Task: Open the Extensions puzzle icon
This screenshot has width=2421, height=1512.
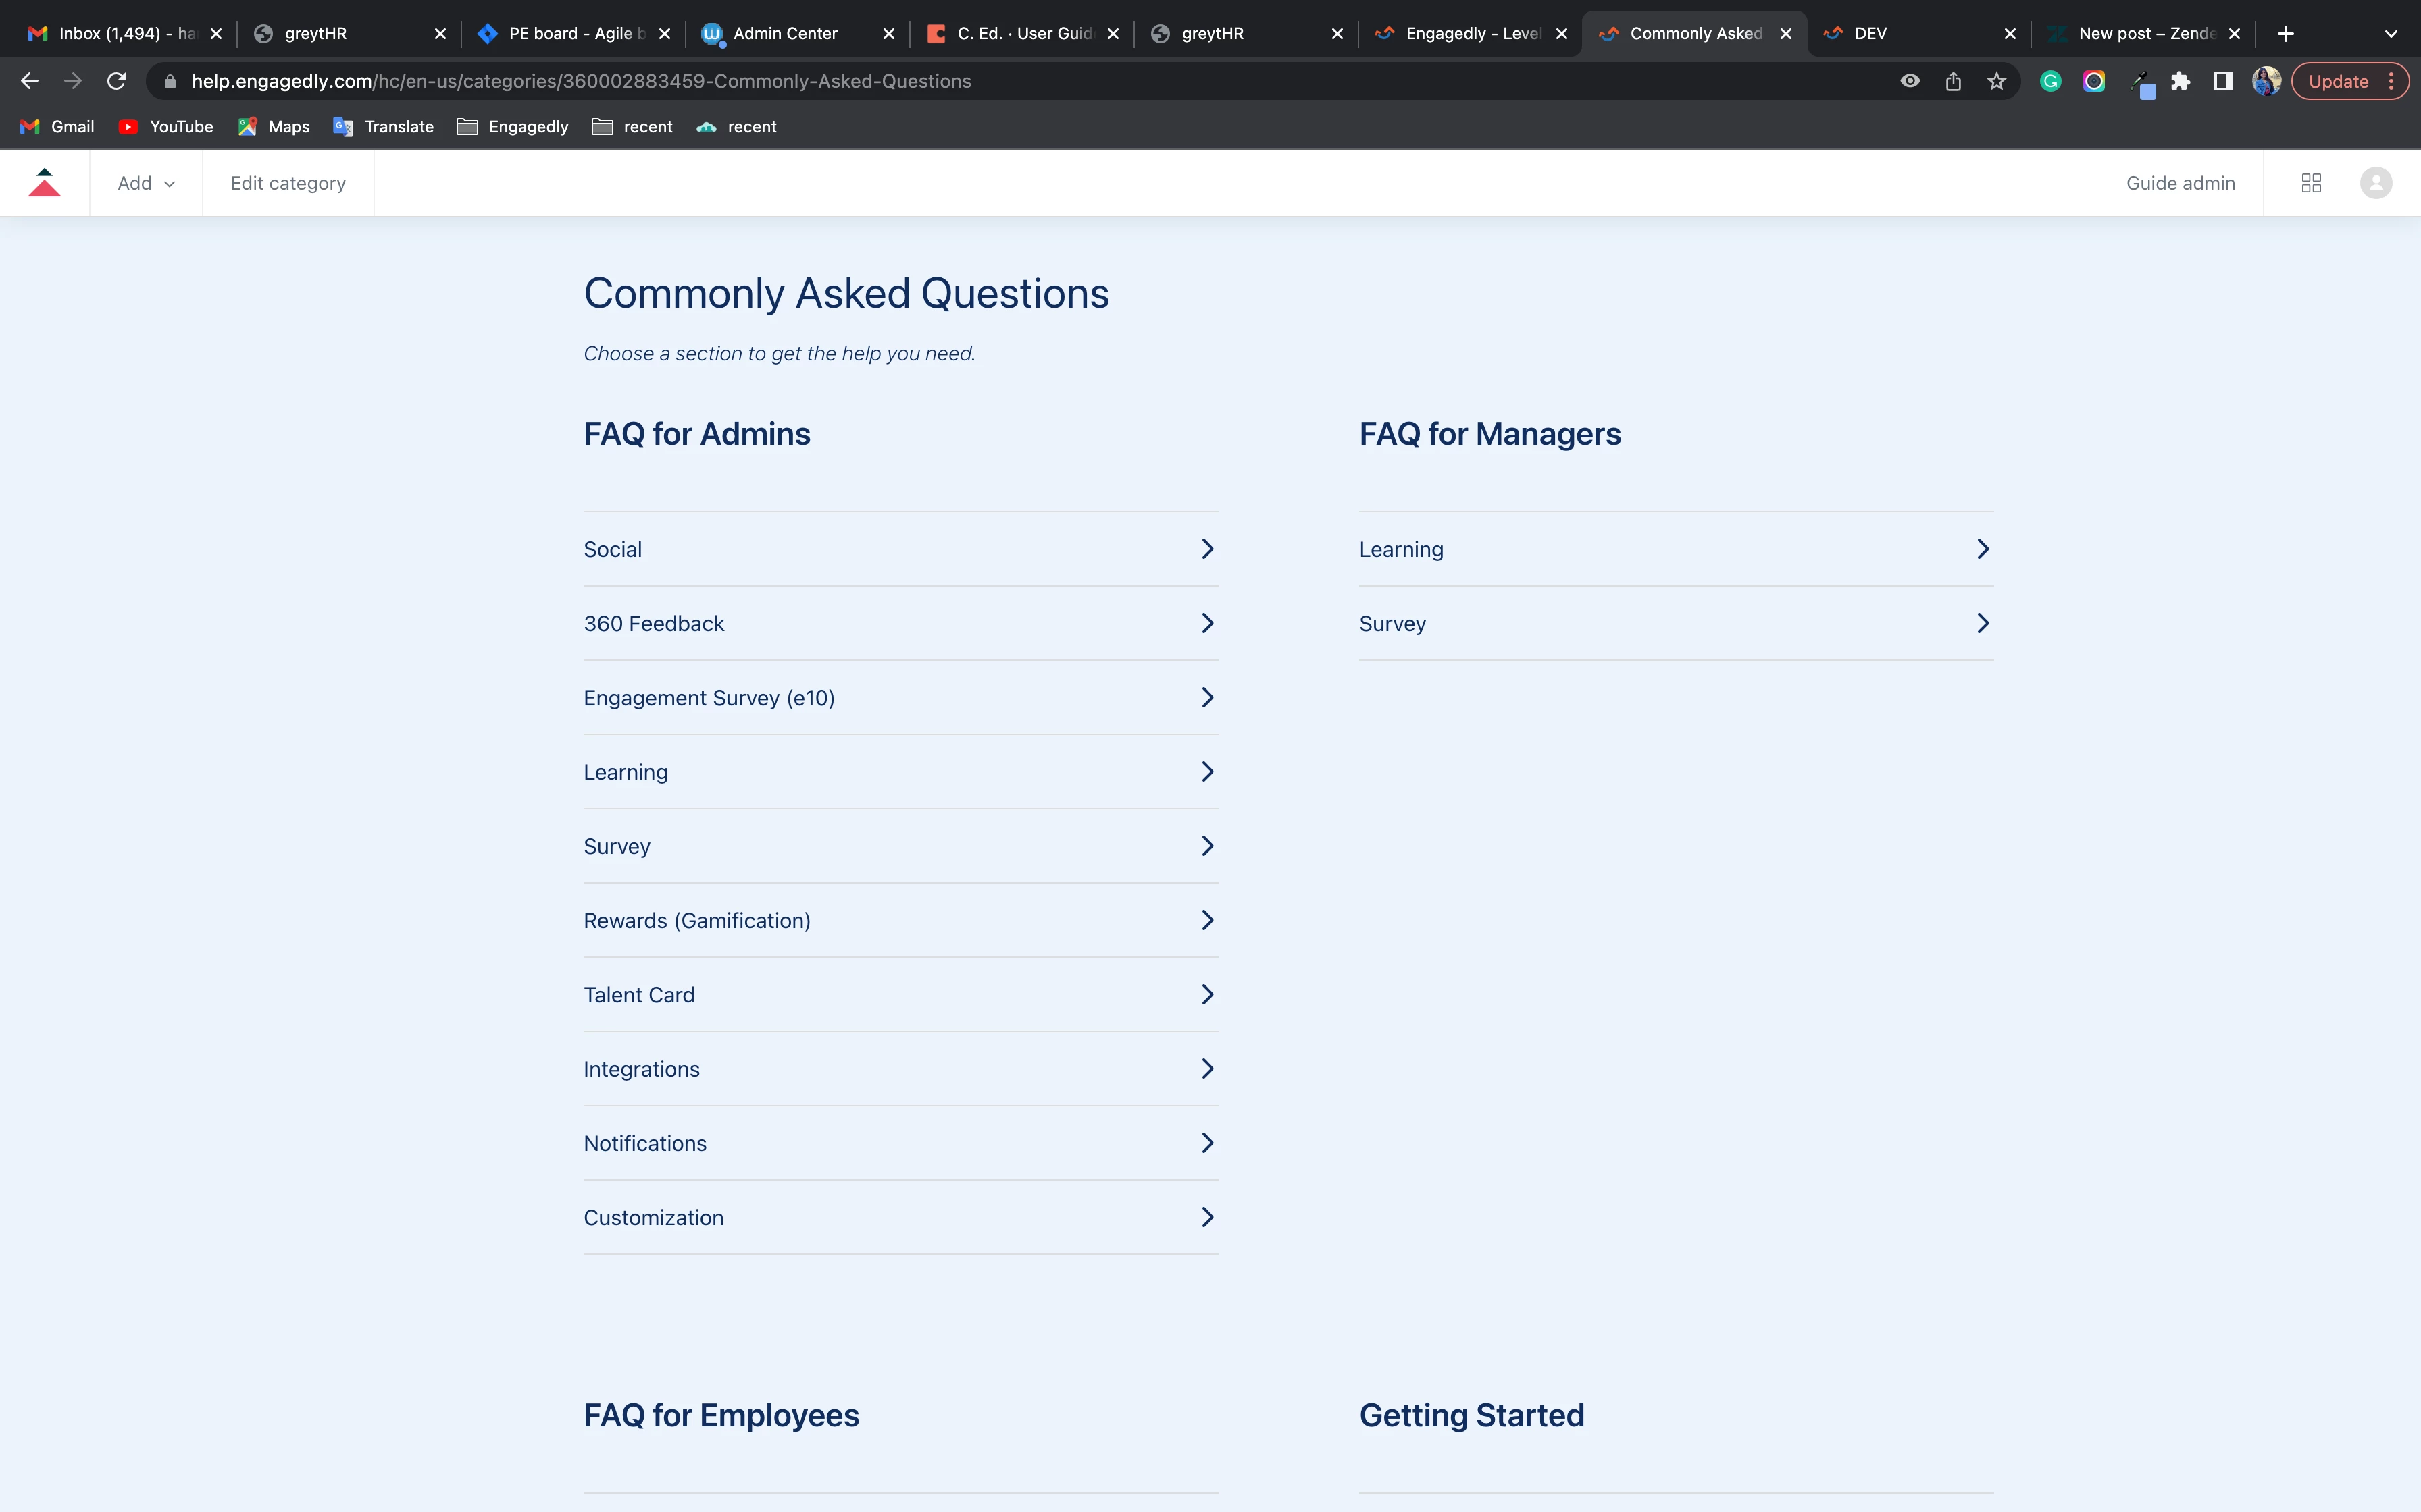Action: 2181,81
